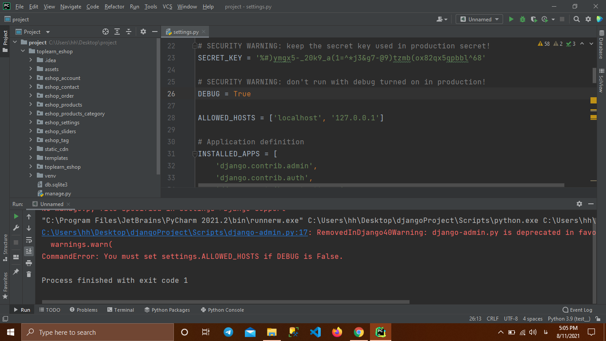Run with coverage from the top toolbar
606x341 pixels.
click(534, 19)
